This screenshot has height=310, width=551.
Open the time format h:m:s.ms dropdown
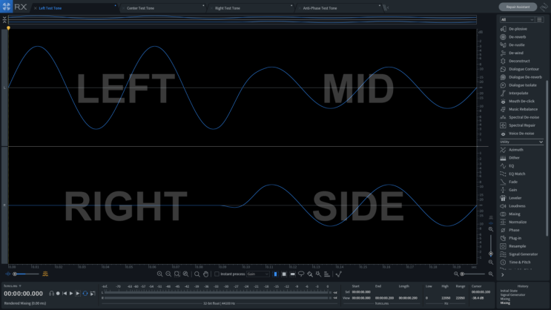13,286
